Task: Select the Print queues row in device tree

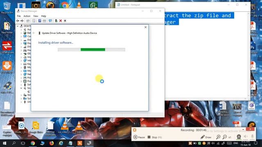Action: (x=27, y=78)
